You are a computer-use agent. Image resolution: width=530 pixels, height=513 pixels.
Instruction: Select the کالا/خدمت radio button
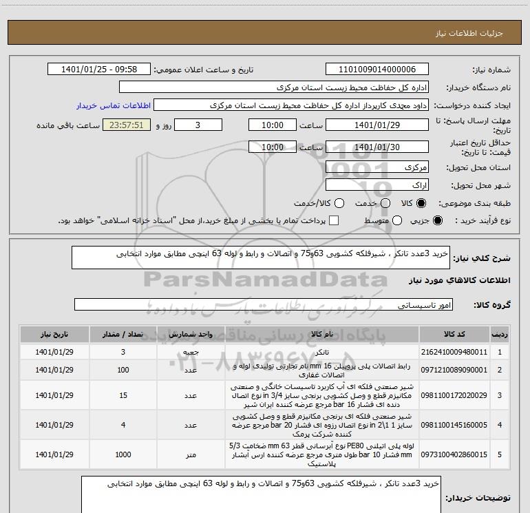339,203
